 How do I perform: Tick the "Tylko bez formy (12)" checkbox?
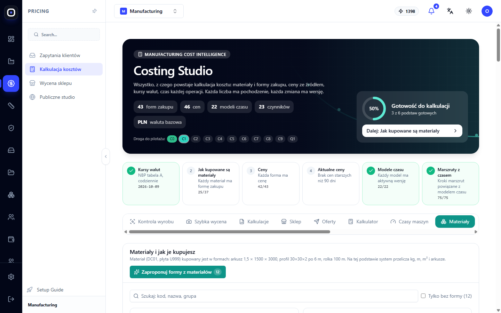click(x=423, y=296)
